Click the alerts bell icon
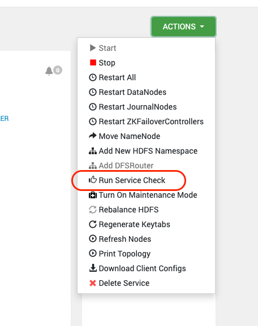 tap(49, 71)
